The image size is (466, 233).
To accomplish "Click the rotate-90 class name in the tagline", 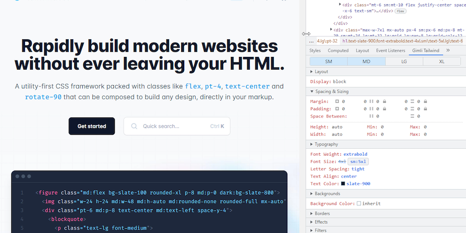I will pos(43,97).
